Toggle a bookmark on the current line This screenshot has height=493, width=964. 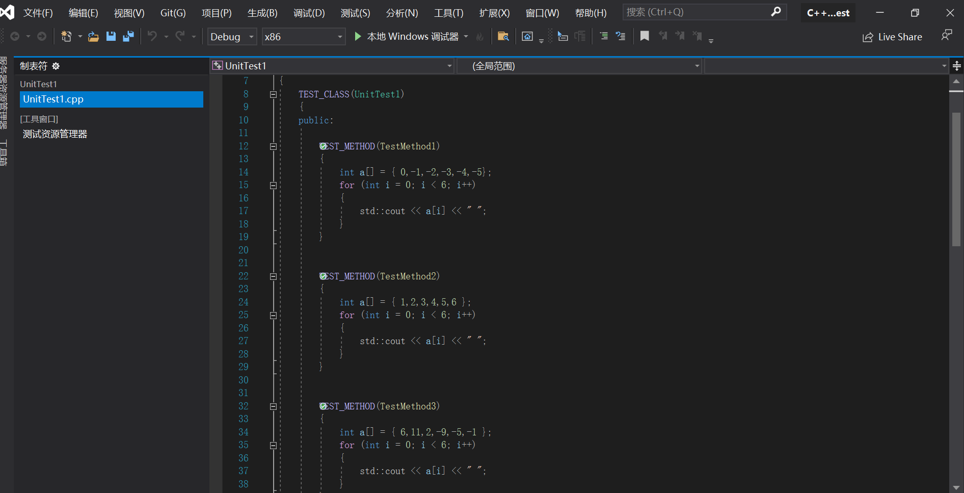coord(645,36)
